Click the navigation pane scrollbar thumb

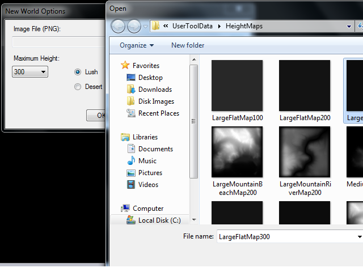(194, 121)
